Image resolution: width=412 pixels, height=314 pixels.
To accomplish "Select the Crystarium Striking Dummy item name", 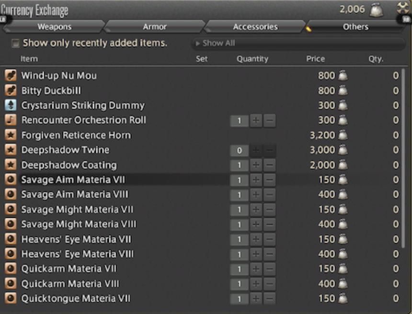I will pyautogui.click(x=83, y=105).
